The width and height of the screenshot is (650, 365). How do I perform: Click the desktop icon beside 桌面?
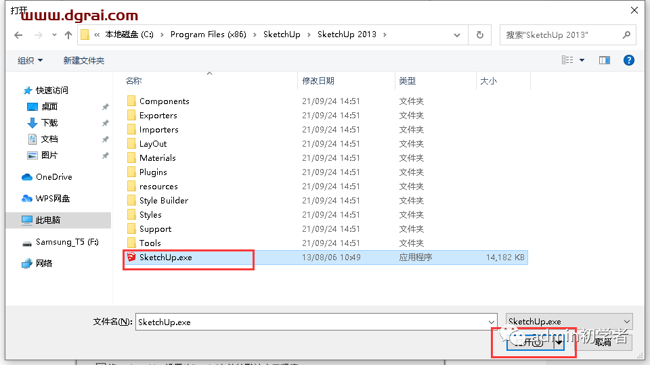[x=32, y=107]
